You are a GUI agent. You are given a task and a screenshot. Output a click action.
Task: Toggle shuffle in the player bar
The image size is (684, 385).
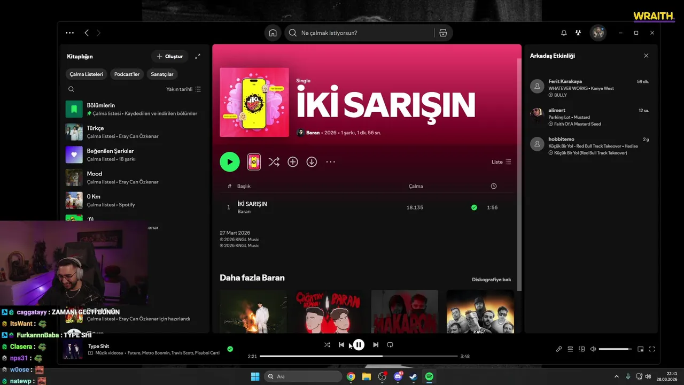point(327,345)
